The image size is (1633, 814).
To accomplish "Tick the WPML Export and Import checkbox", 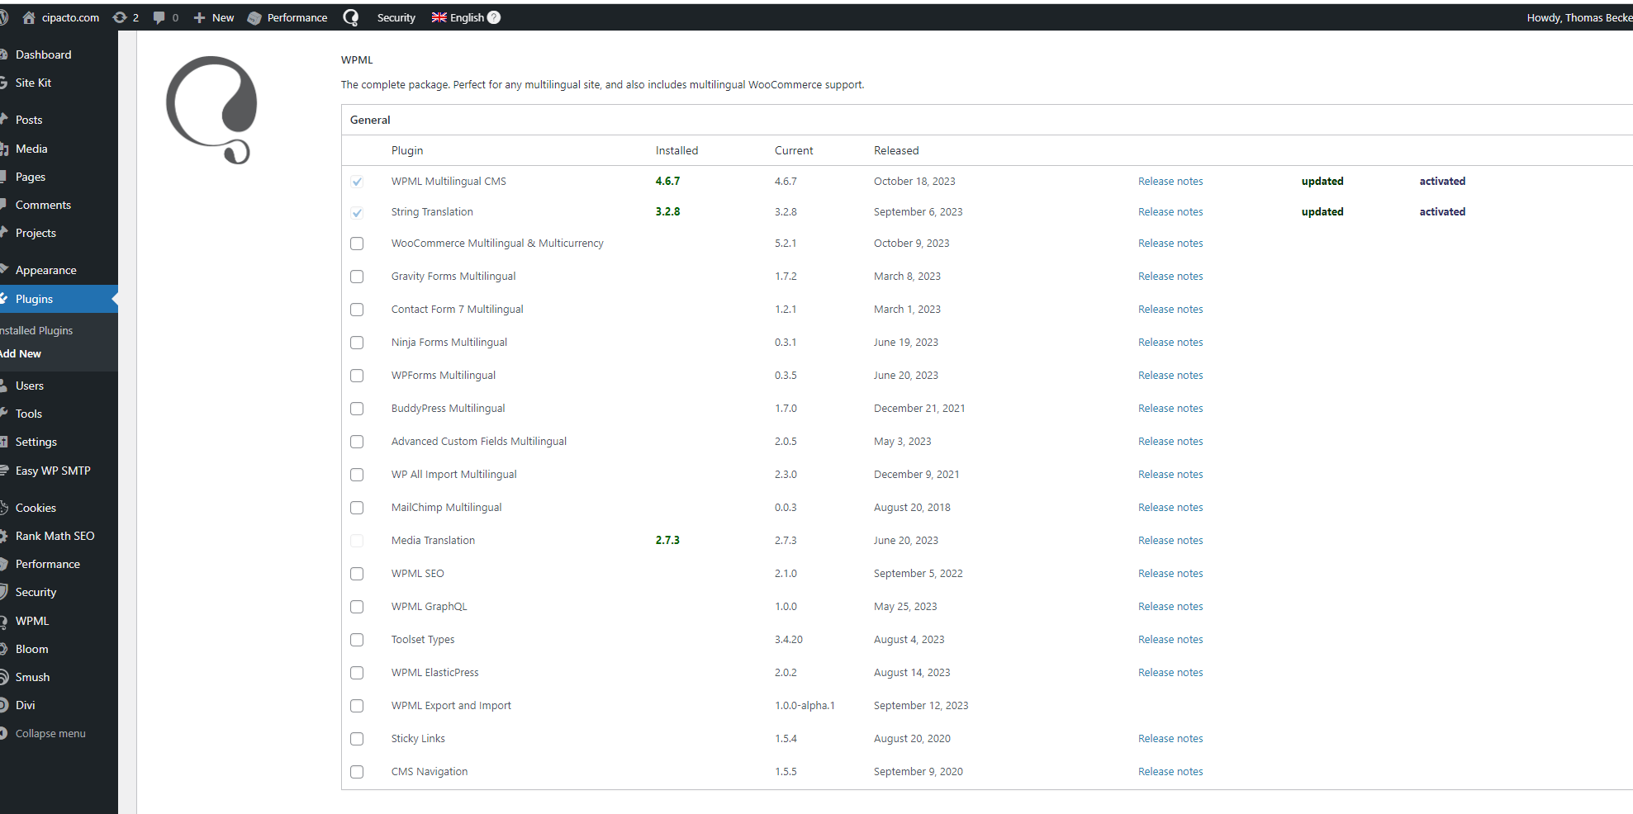I will tap(357, 706).
